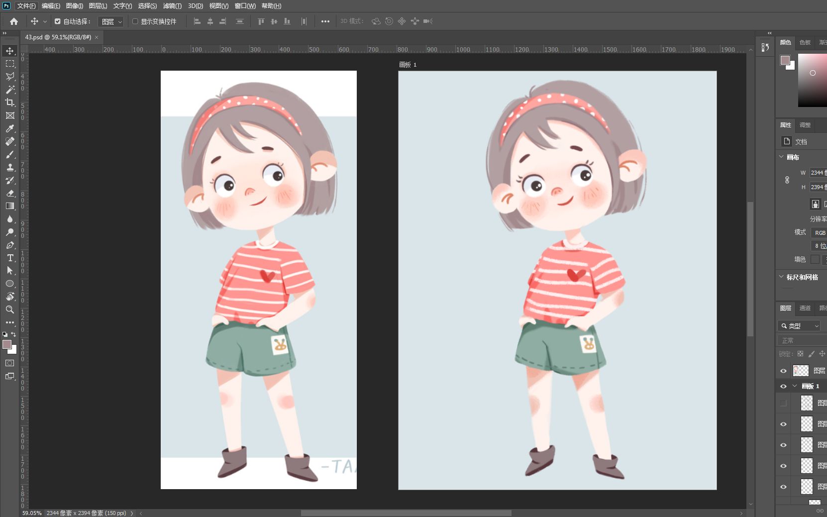
Task: Select the Horizontal Type tool
Action: [10, 258]
